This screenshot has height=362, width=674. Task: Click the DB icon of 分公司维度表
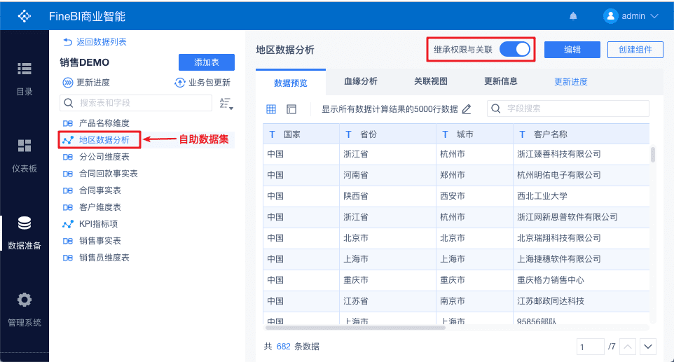click(68, 157)
